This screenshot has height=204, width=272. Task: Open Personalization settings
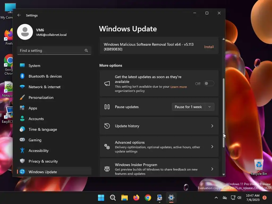click(x=54, y=97)
